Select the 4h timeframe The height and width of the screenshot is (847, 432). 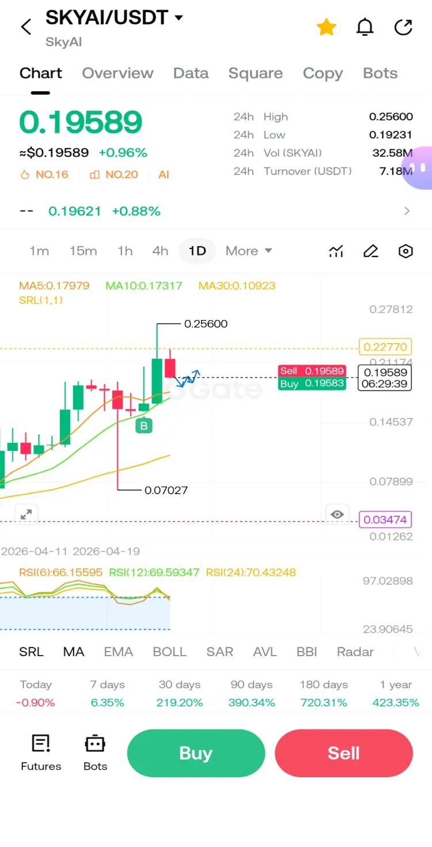[x=160, y=251]
